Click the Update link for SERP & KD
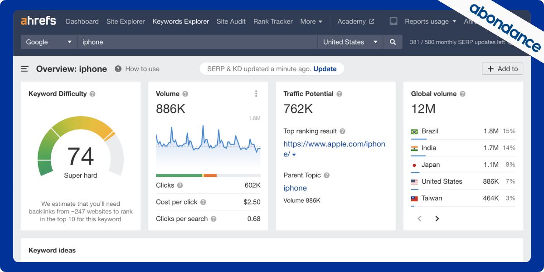Screen dimensions: 544x272 point(325,69)
